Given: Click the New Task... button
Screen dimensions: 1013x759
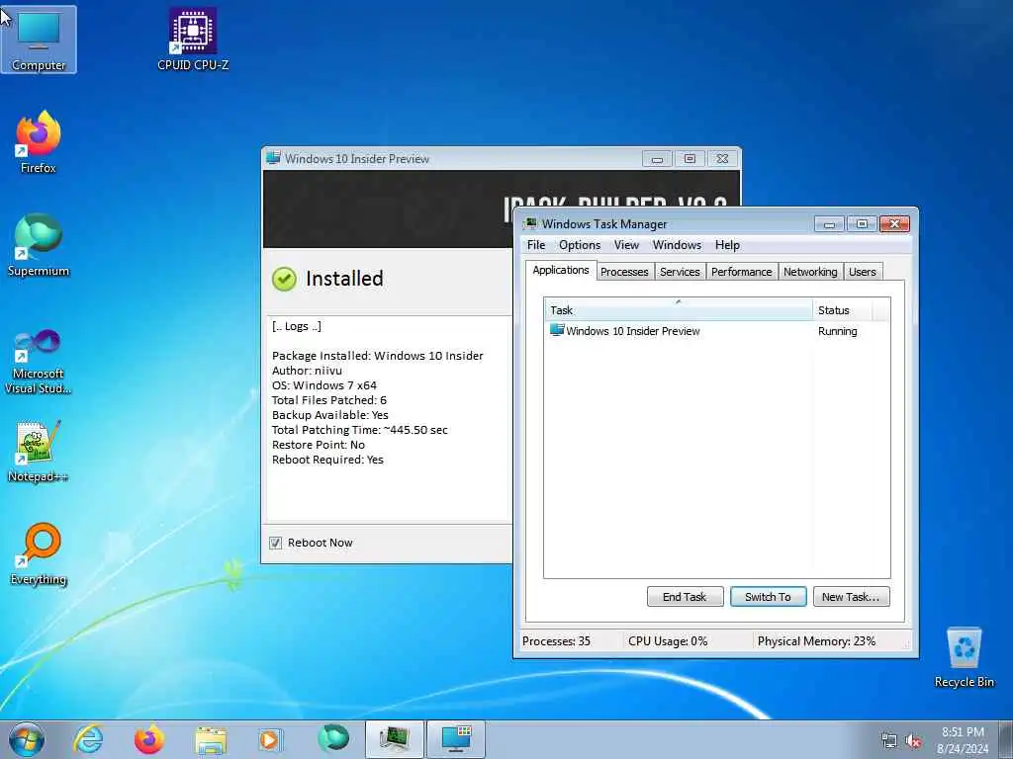Looking at the screenshot, I should 851,597.
